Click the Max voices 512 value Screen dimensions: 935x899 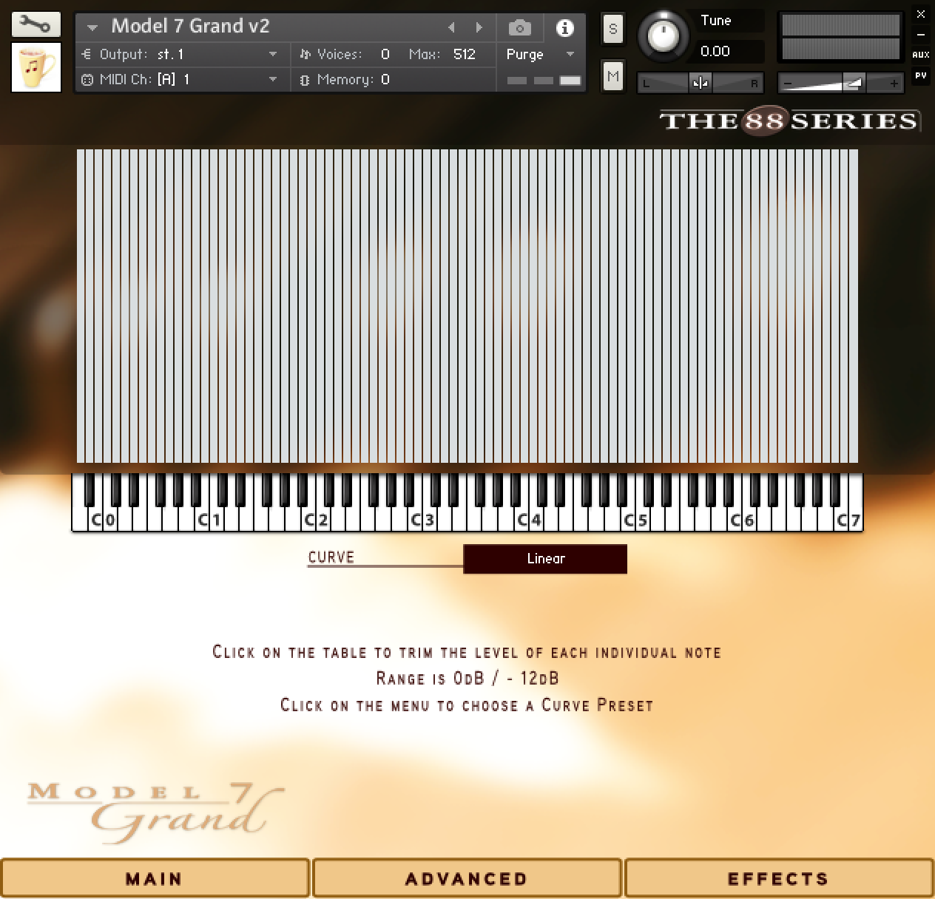coord(465,54)
